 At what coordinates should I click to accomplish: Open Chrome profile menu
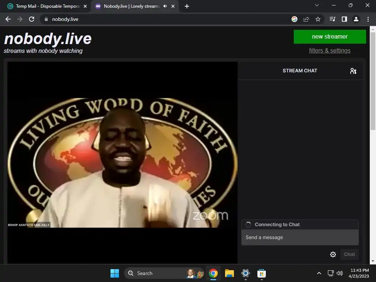coord(356,19)
